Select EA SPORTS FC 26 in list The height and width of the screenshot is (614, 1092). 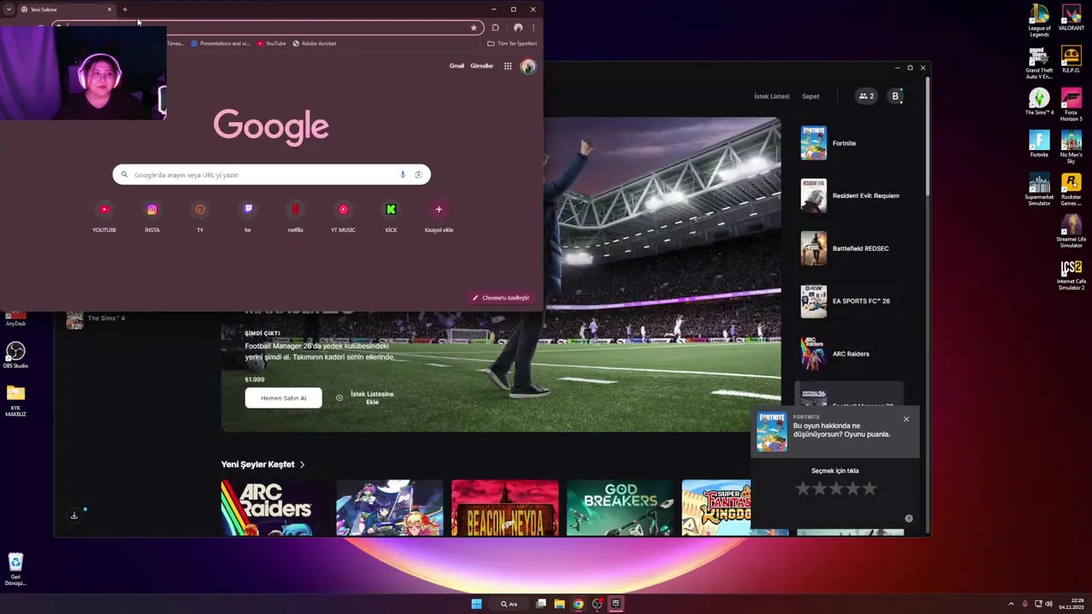point(849,301)
